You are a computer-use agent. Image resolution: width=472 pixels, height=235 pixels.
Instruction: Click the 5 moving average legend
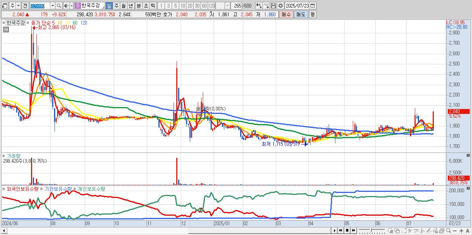pyautogui.click(x=53, y=23)
